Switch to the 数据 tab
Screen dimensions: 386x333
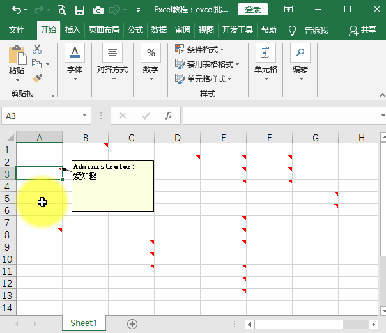pyautogui.click(x=159, y=30)
